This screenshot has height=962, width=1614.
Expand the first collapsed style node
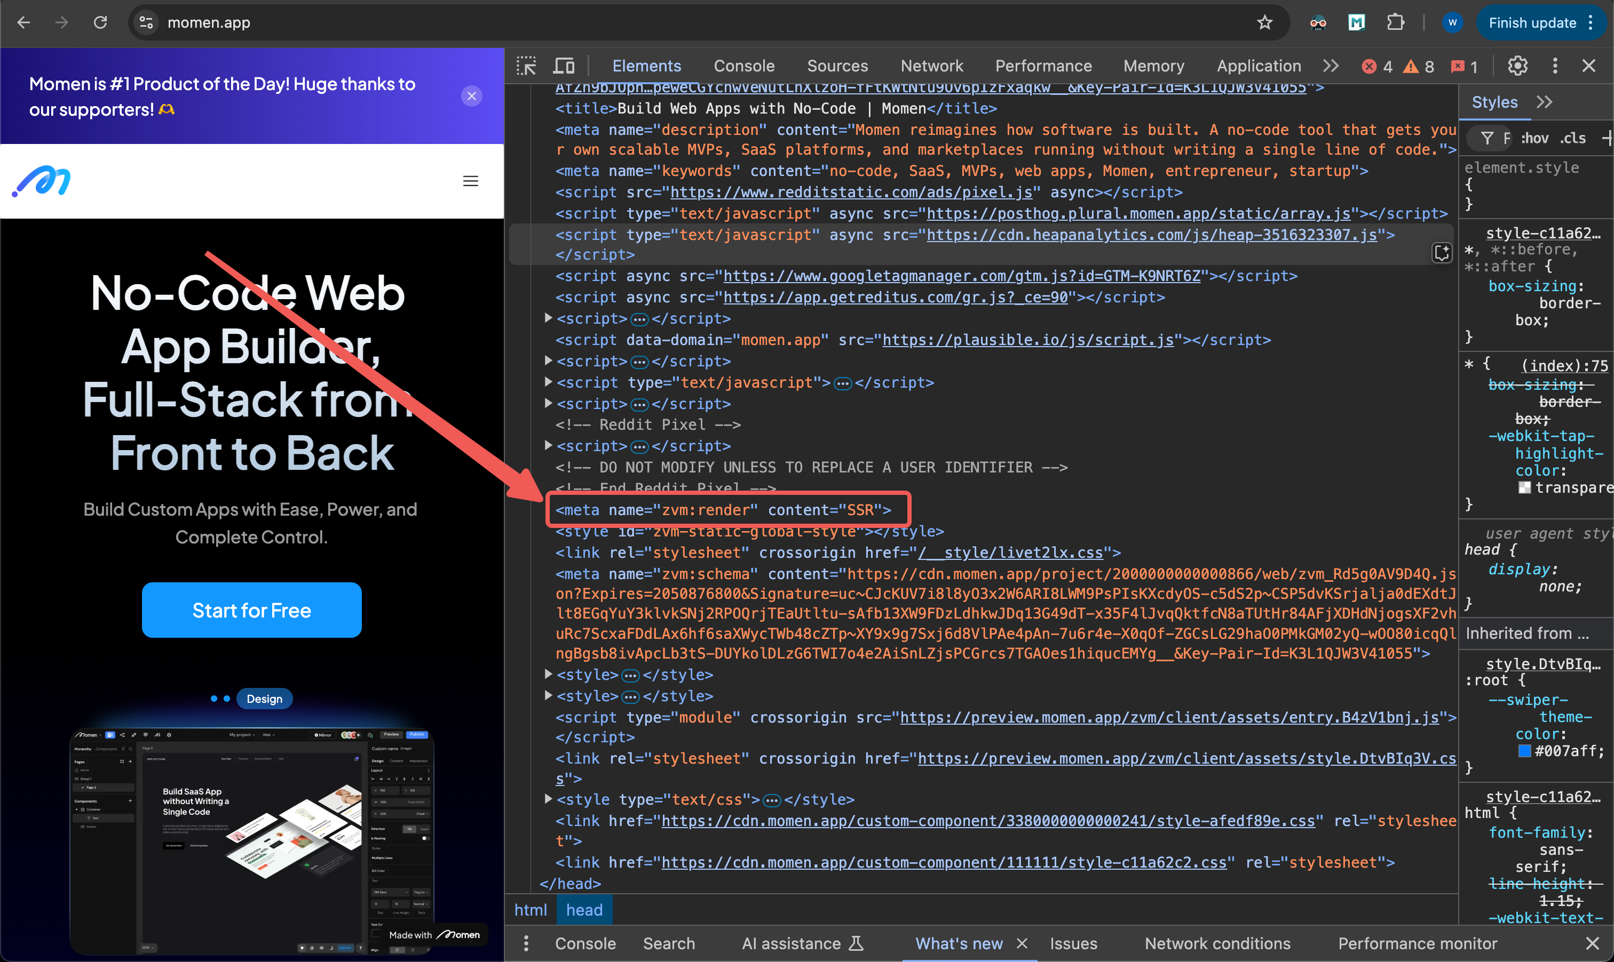coord(548,674)
